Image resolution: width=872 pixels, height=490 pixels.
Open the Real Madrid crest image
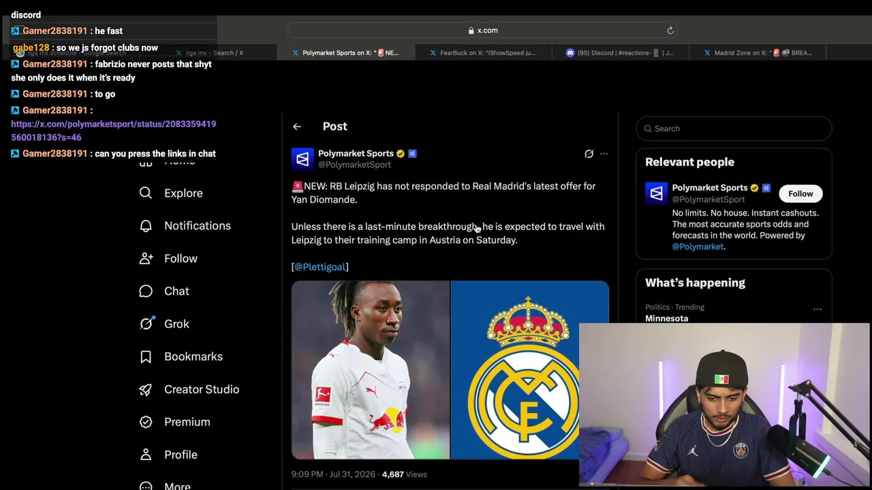(529, 370)
